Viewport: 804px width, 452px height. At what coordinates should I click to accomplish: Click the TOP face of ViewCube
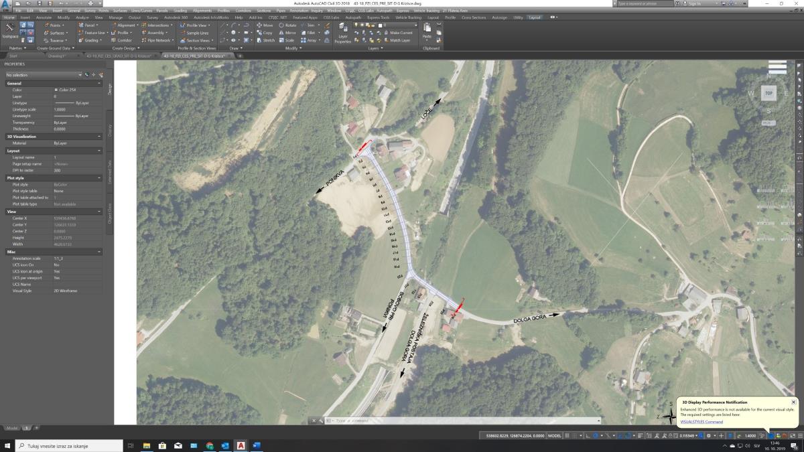(768, 93)
